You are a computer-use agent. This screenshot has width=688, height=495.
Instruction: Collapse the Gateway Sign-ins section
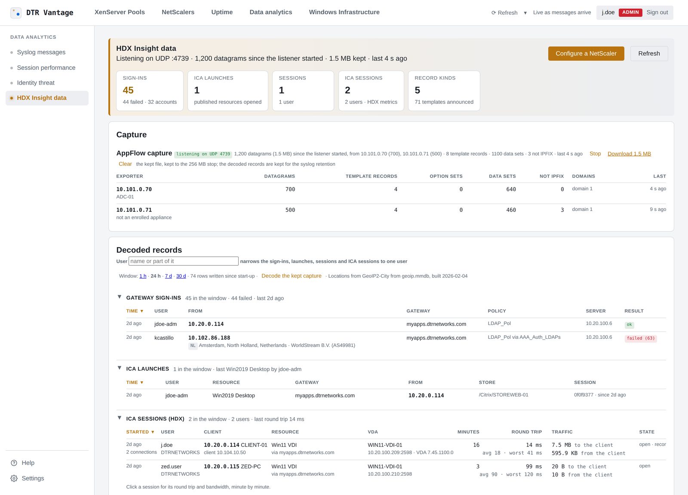pyautogui.click(x=120, y=297)
